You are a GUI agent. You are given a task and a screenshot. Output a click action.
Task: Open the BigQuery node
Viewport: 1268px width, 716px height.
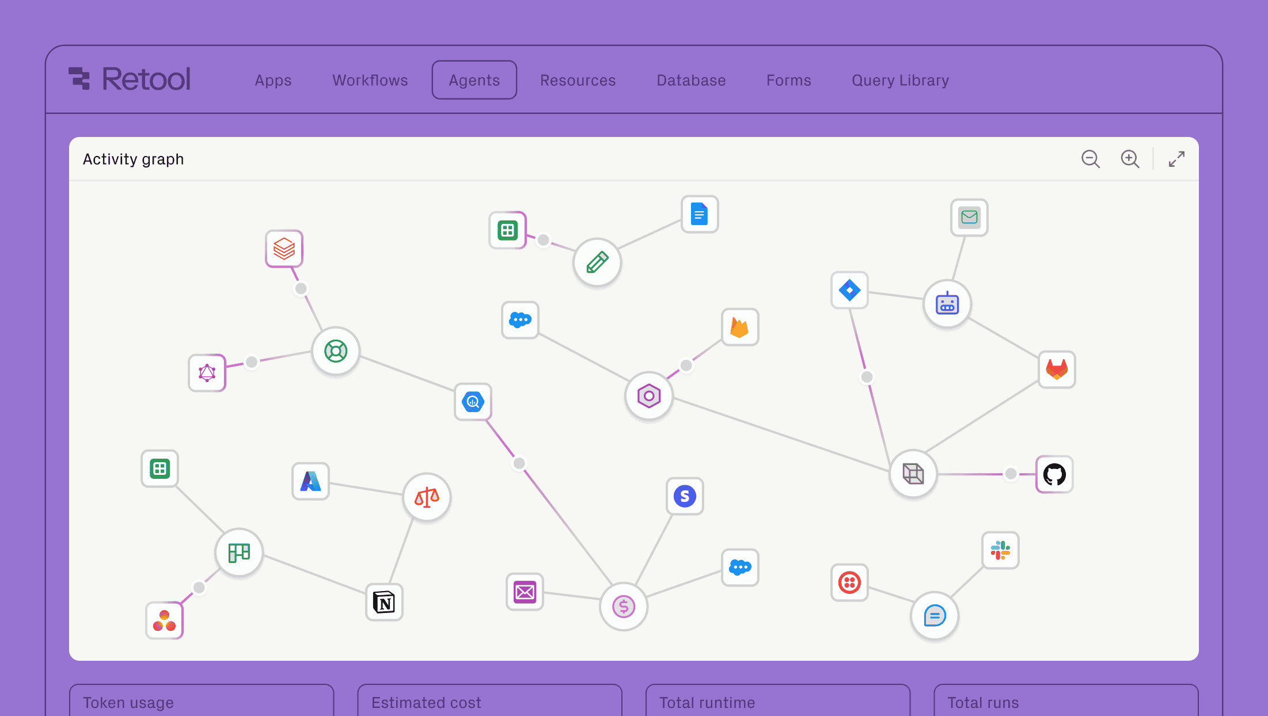coord(473,402)
